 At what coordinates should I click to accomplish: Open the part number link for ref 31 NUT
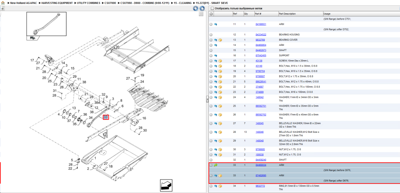(x=260, y=155)
